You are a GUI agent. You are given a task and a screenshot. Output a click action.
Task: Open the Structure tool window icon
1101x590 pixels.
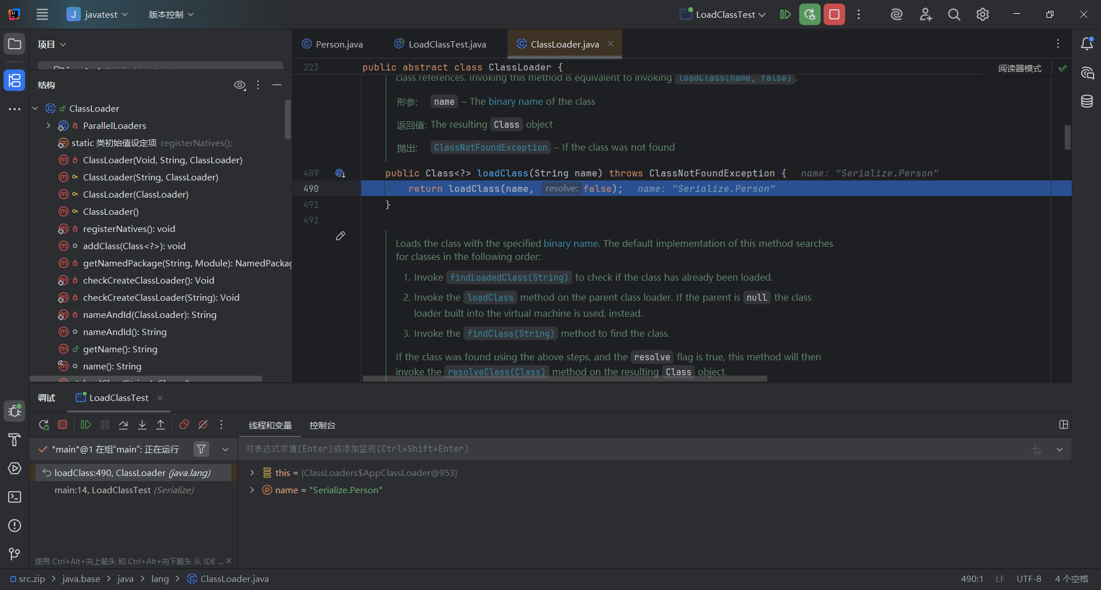[14, 80]
